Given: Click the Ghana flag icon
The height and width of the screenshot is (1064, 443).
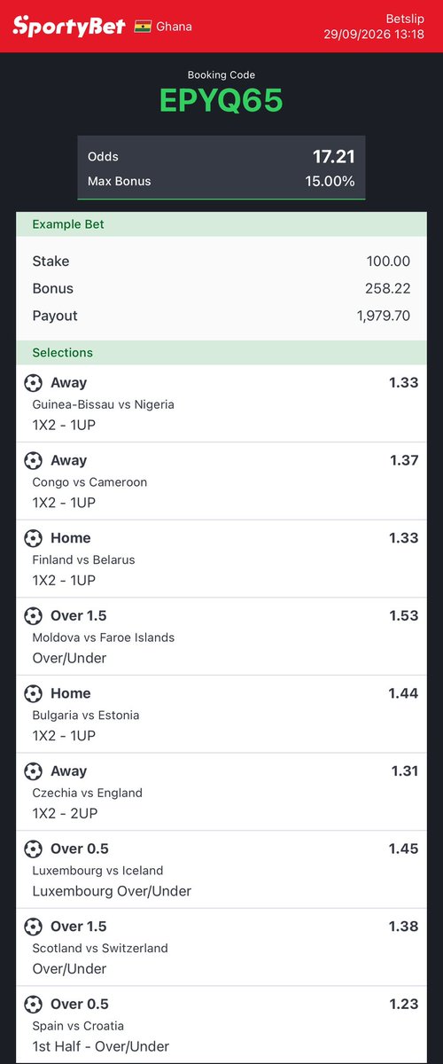Looking at the screenshot, I should (143, 26).
